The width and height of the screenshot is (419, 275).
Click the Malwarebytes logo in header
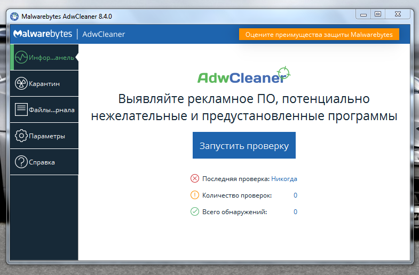point(43,34)
